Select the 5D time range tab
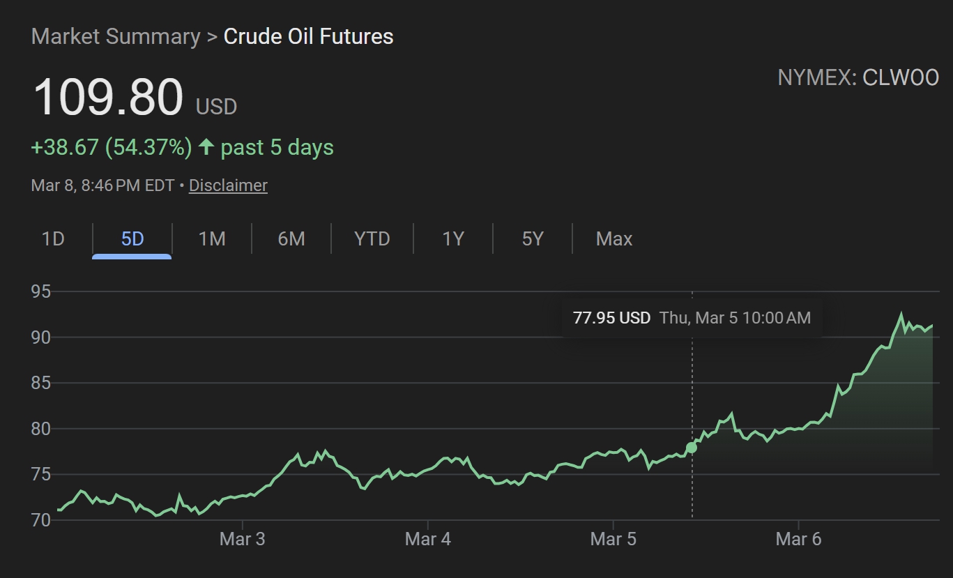This screenshot has height=578, width=953. click(x=132, y=239)
